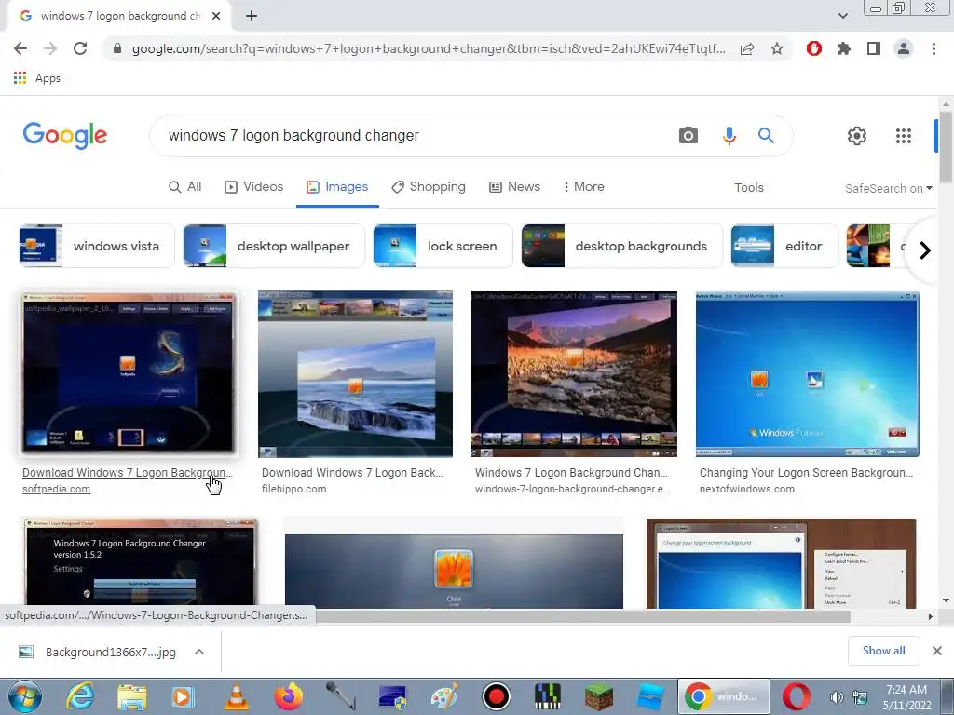
Task: Filter by lock screen chip
Action: click(443, 246)
